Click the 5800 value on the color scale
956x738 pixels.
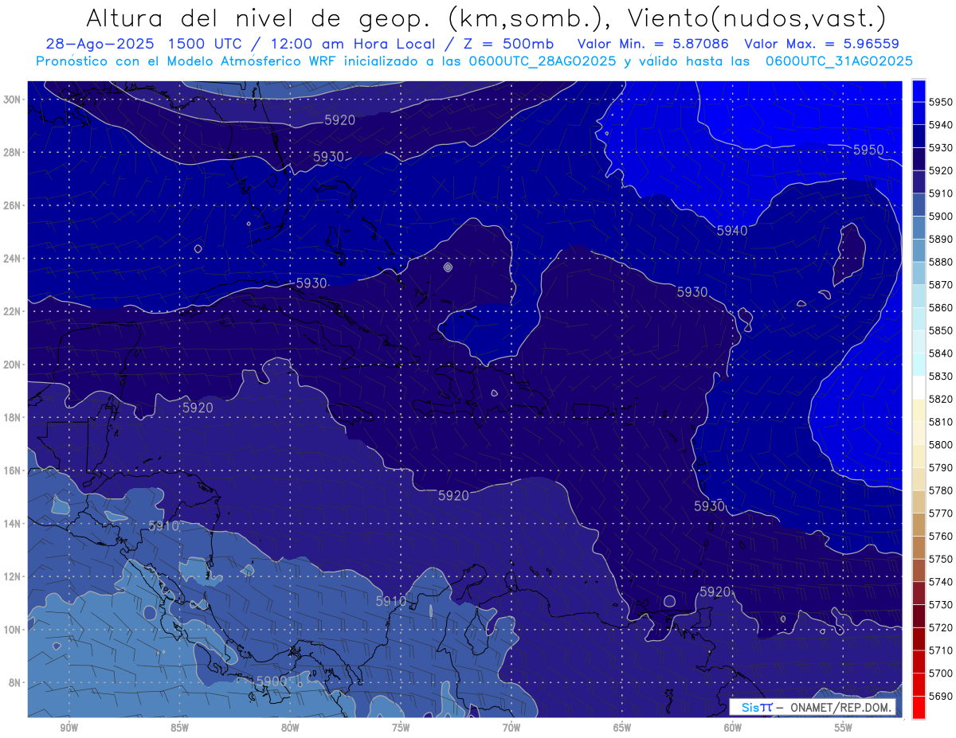pos(940,445)
